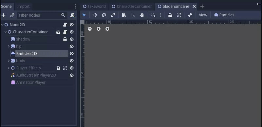Zoom in with the plus button
This screenshot has height=127, width=262.
[107, 29]
